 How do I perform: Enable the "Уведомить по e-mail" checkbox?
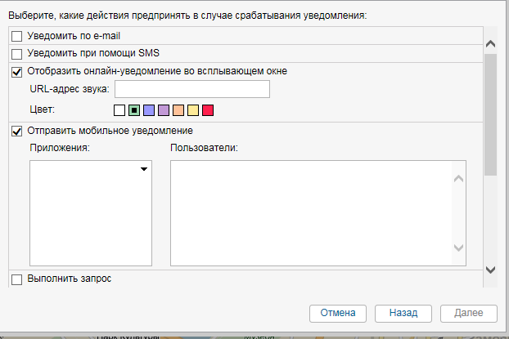click(x=17, y=36)
